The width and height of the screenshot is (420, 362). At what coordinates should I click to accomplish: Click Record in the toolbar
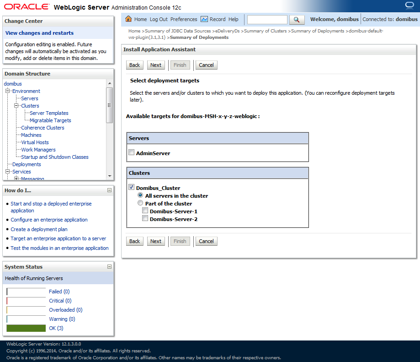click(x=218, y=19)
